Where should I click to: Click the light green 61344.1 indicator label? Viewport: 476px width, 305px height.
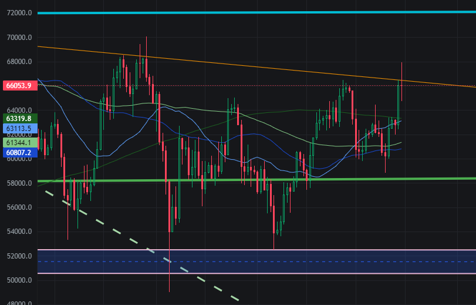(x=20, y=143)
